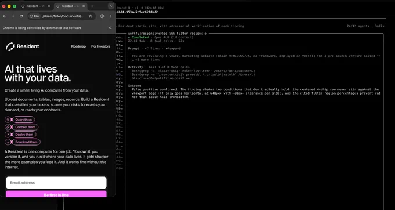
Task: Reload the page with the refresh icon
Action: (21, 16)
